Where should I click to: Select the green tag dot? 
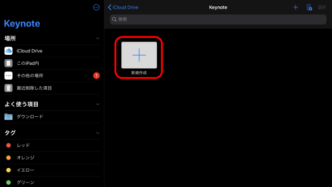9,182
